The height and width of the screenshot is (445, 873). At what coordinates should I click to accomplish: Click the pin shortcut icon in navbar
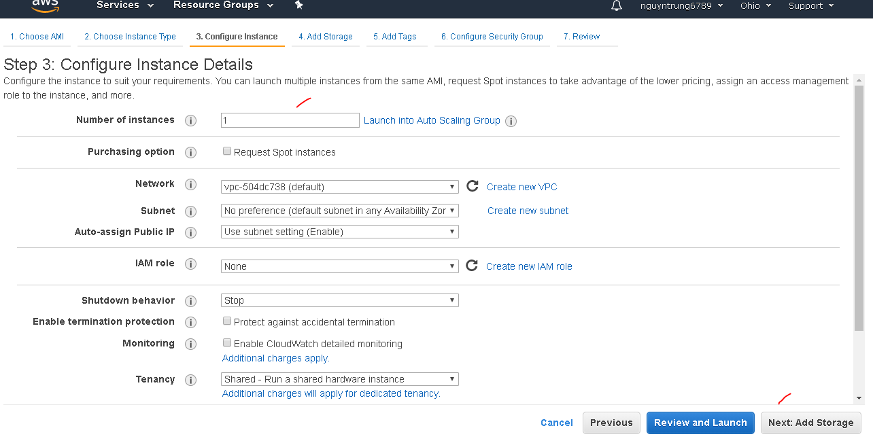299,5
